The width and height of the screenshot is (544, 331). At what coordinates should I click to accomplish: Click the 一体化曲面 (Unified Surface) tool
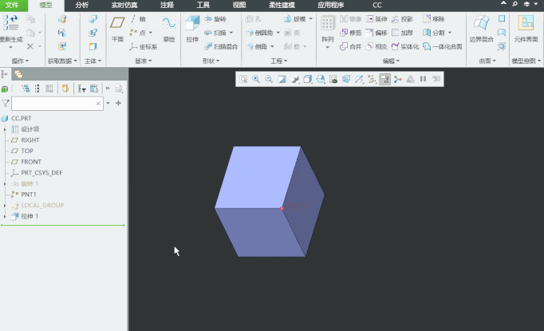click(x=443, y=46)
